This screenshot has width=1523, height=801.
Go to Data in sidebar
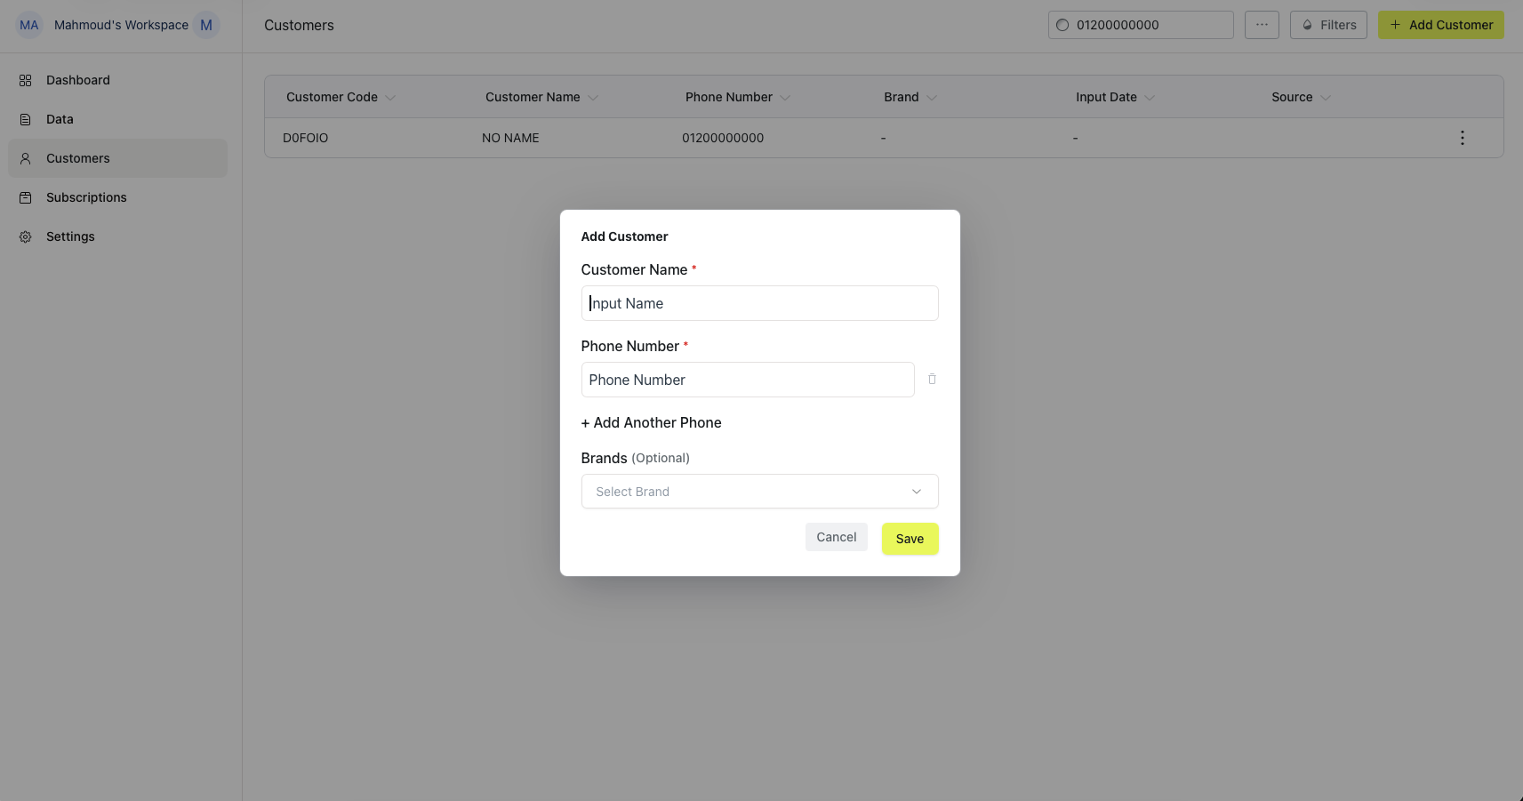tap(118, 119)
